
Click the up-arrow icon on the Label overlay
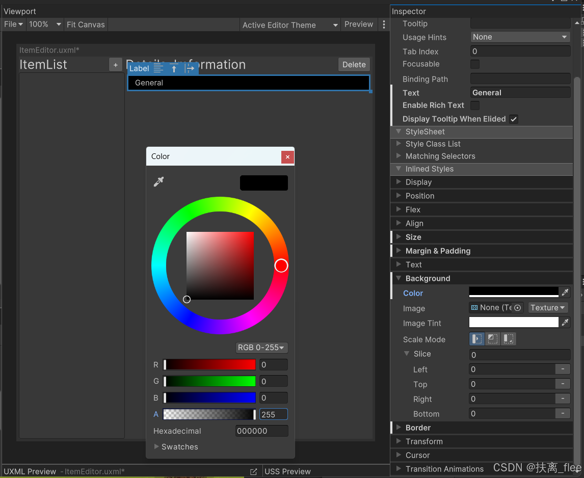[174, 67]
